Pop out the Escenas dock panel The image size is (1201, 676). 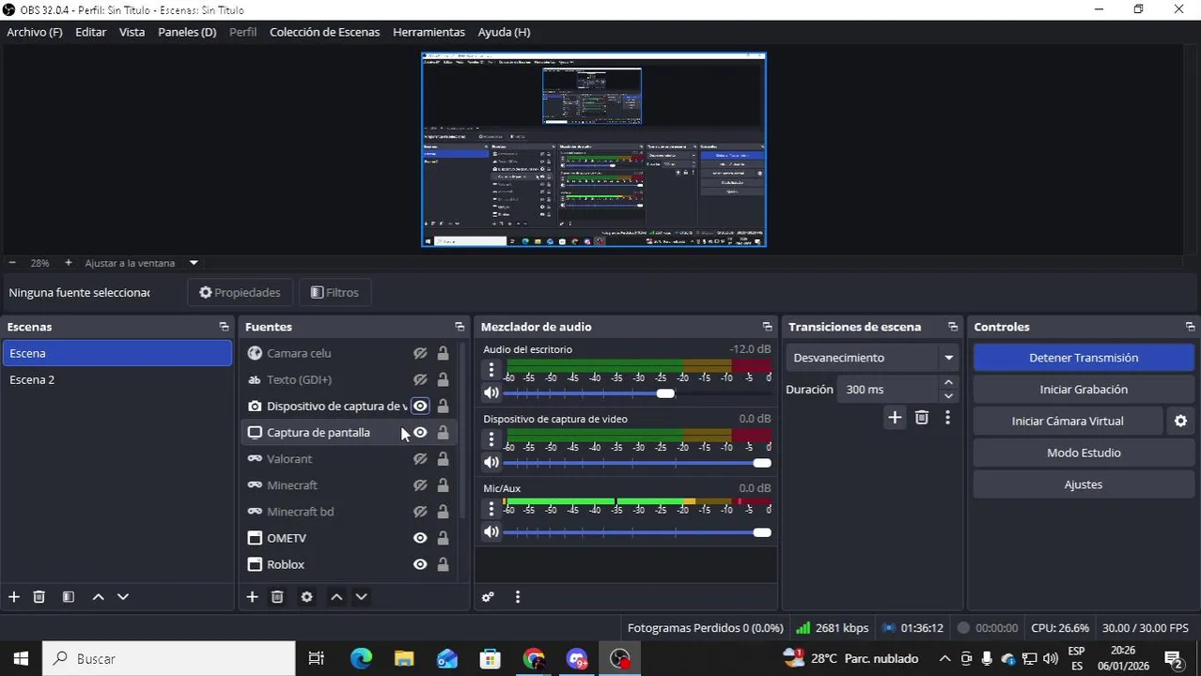[x=224, y=327]
